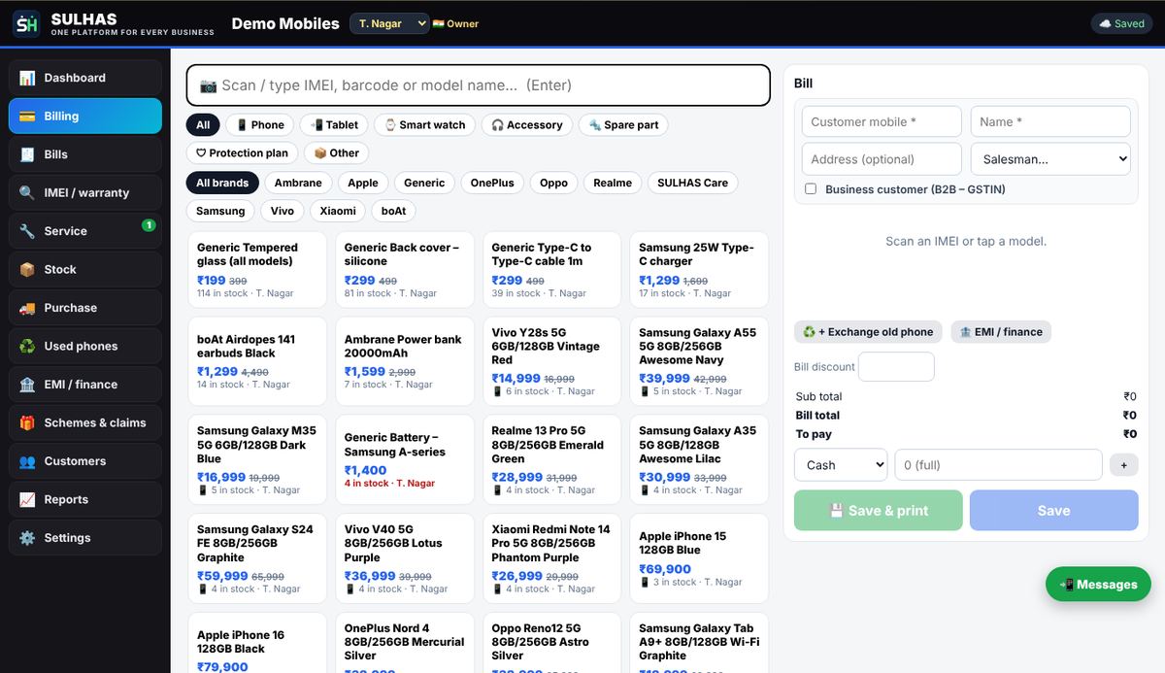Click the Service wrench icon in sidebar

tap(27, 231)
